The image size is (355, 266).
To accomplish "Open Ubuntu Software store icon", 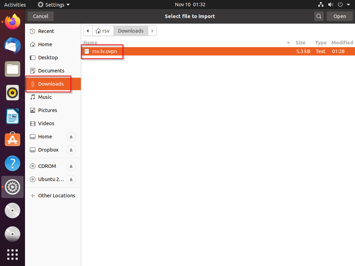I will [x=12, y=139].
